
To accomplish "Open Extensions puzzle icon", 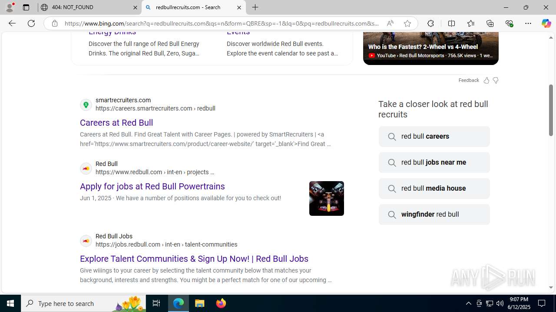I will pos(430,23).
